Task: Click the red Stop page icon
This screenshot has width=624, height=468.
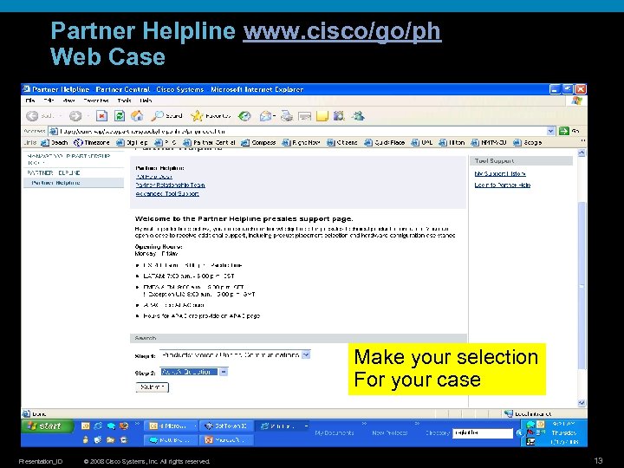Action: 102,116
